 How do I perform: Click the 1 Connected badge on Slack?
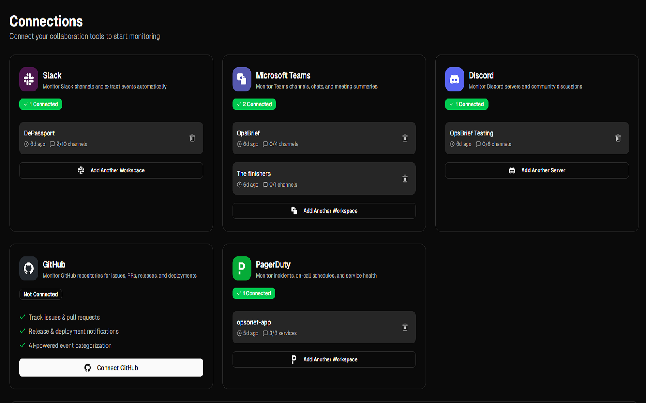tap(40, 104)
